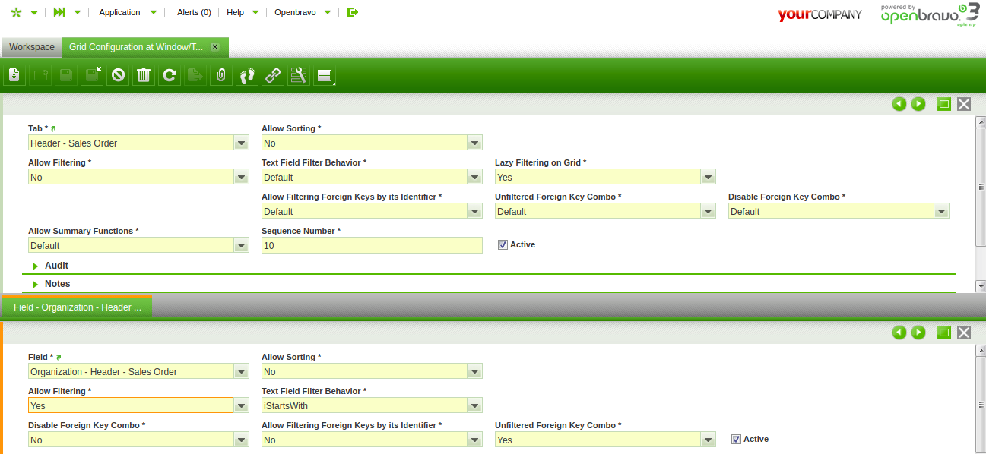986x454 pixels.
Task: Go to next record in header form
Action: (918, 104)
